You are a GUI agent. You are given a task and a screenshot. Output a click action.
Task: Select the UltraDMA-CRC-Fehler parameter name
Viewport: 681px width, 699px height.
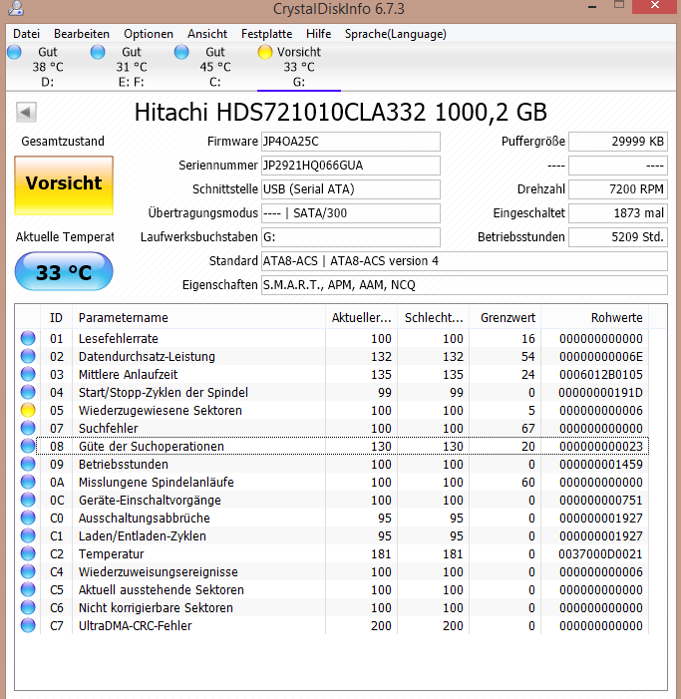tap(135, 625)
